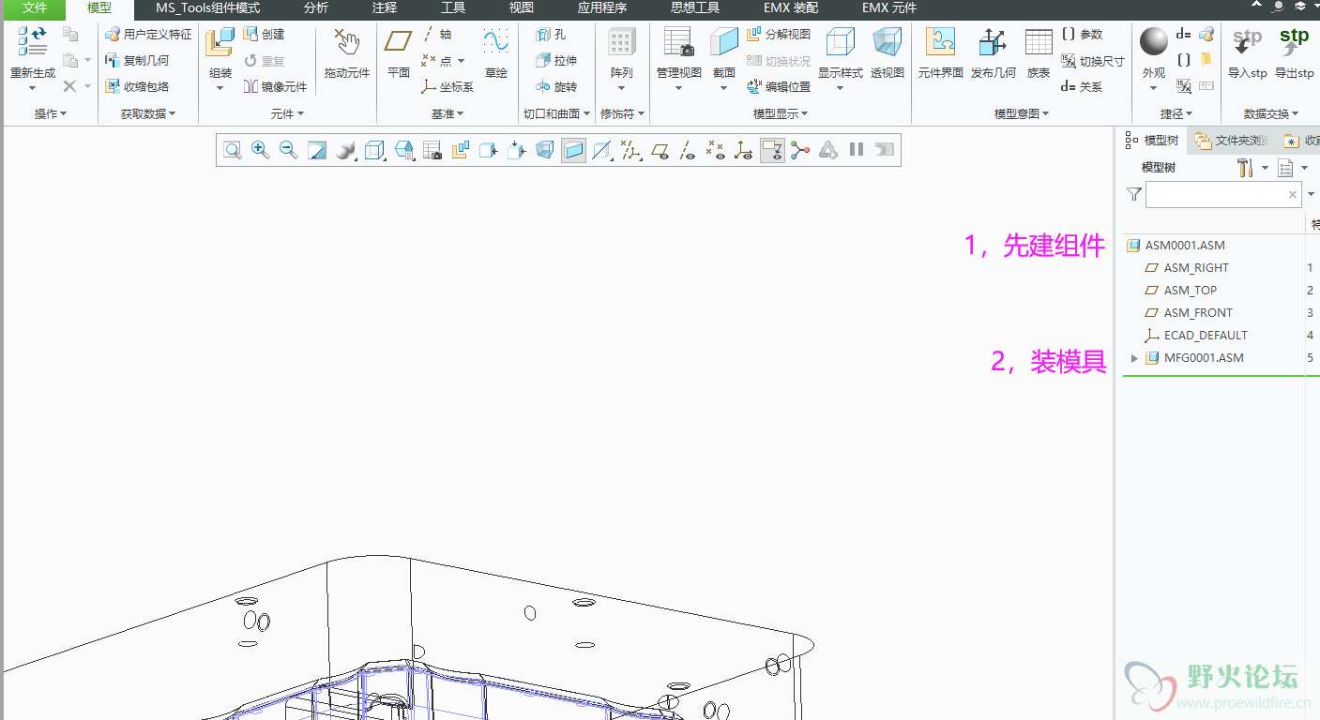
Task: Click Refit icon in graphics toolbar
Action: coord(232,150)
